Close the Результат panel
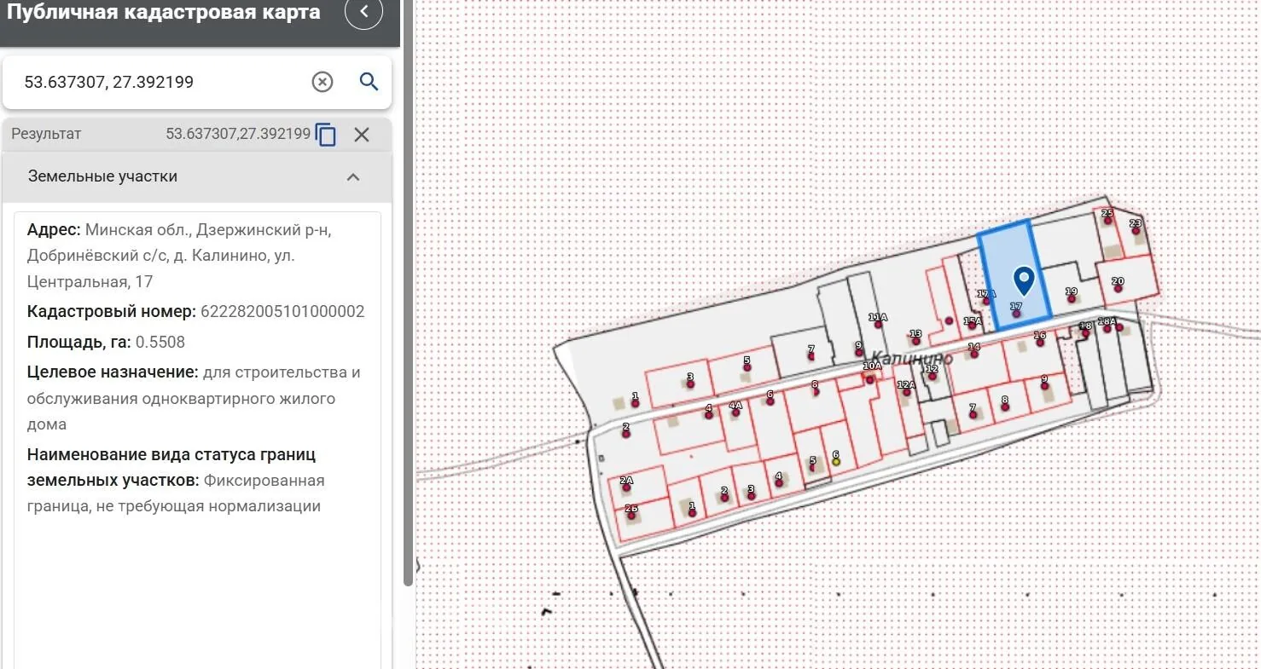Screen dimensions: 1261x669 click(362, 135)
